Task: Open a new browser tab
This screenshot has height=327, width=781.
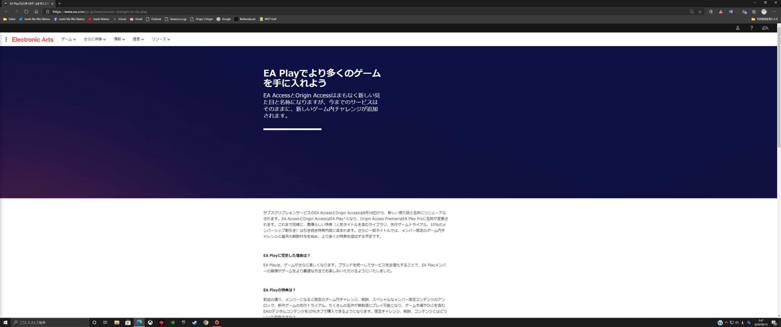Action: pyautogui.click(x=59, y=3)
